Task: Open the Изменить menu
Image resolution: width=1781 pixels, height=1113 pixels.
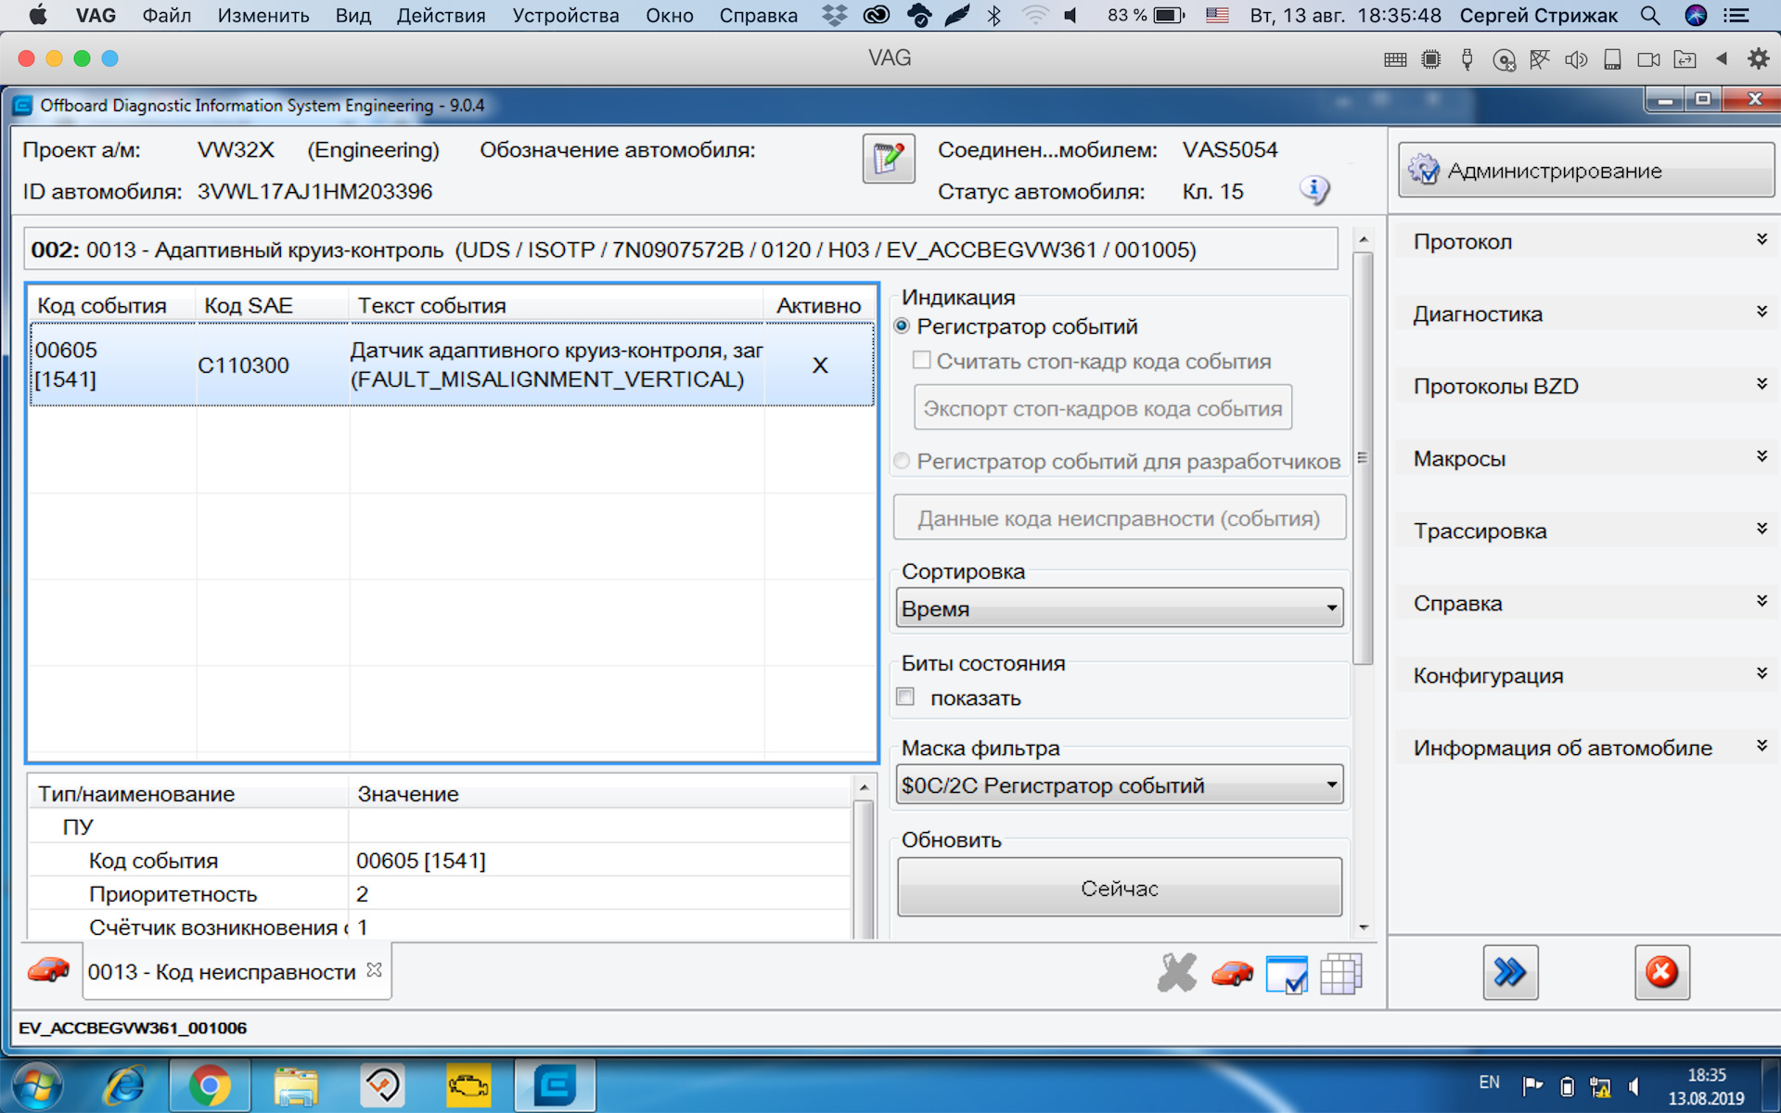Action: [263, 15]
